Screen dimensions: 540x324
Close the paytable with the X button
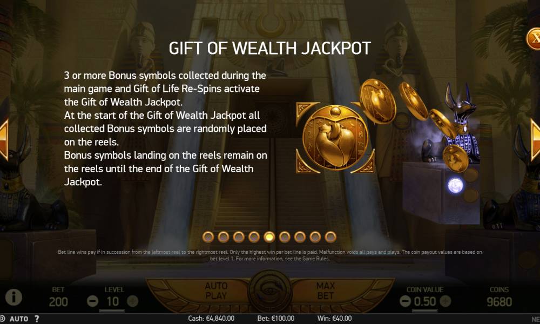point(534,38)
